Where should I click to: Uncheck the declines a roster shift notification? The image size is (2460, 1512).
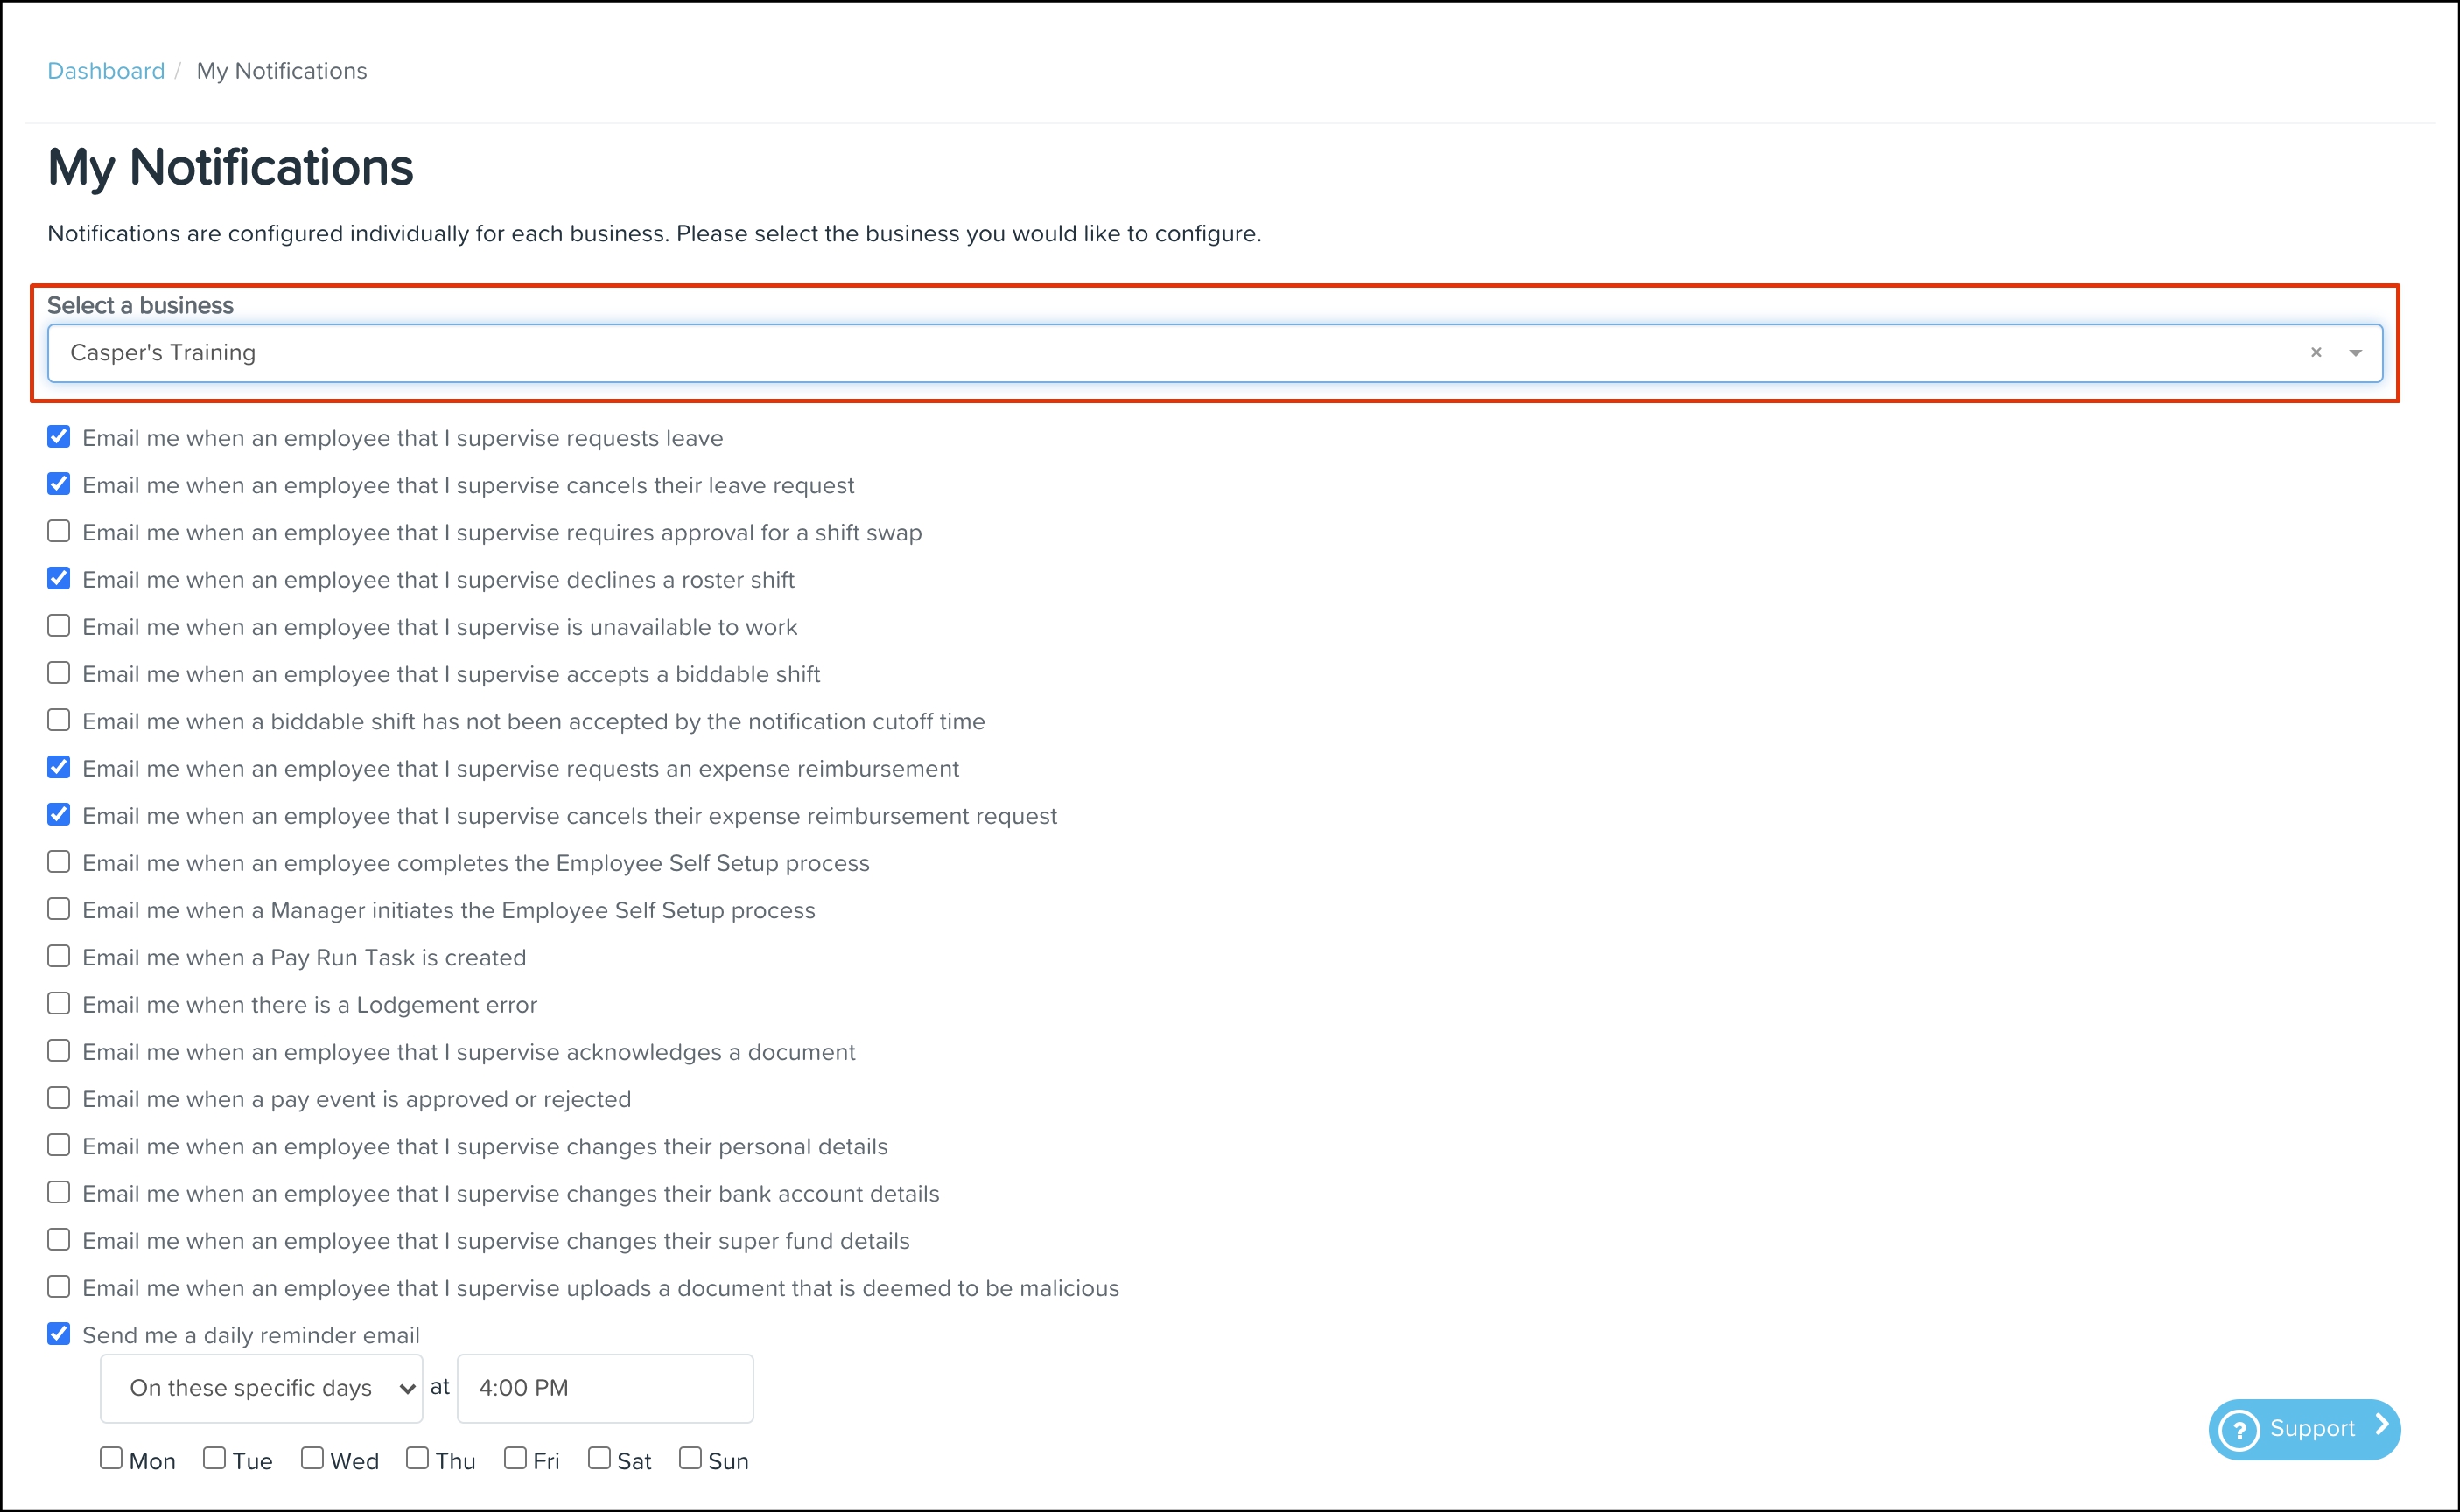pyautogui.click(x=59, y=578)
